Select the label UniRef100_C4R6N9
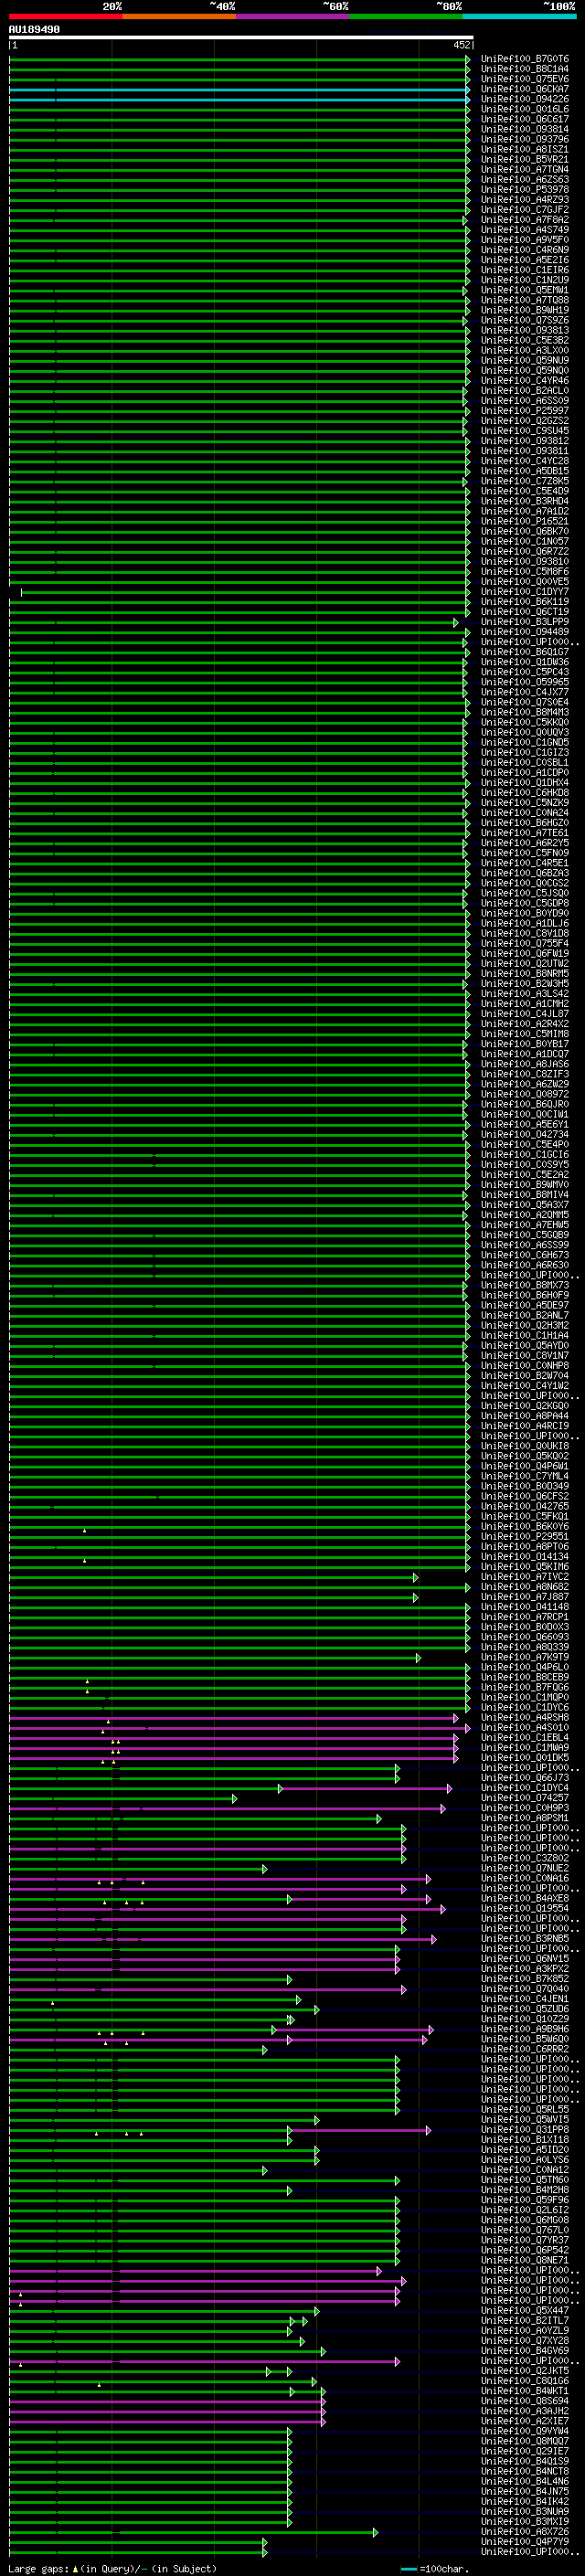The width and height of the screenshot is (585, 2576). [x=525, y=249]
